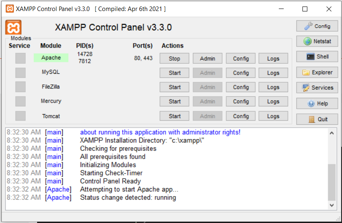Click Apache PID 14728
Image resolution: width=342 pixels, height=223 pixels.
[x=85, y=54]
